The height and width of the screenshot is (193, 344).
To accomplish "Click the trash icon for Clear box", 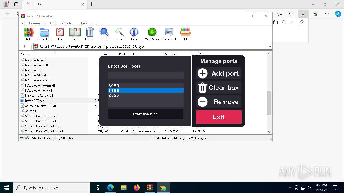I will (202, 88).
